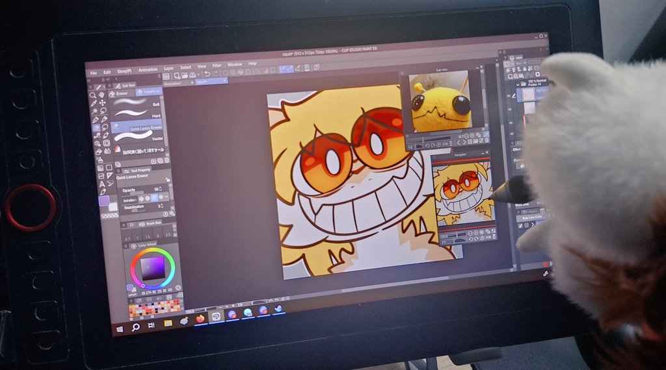Open the Save dropdown arrow in the command bar
The width and height of the screenshot is (666, 370).
[x=197, y=75]
